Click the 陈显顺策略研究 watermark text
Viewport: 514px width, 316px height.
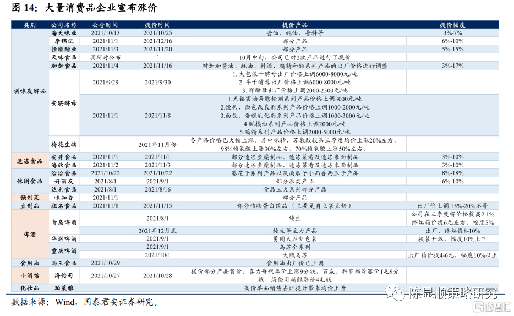(x=452, y=293)
